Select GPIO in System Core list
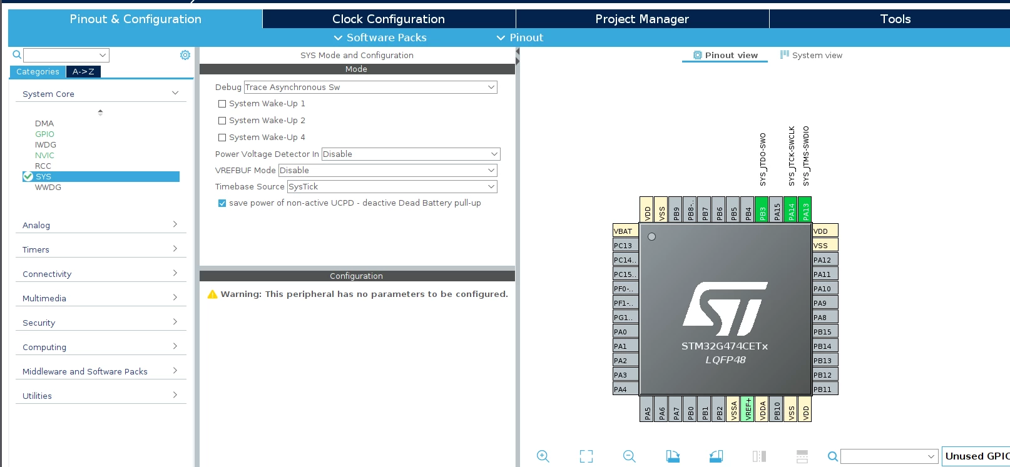 point(44,134)
